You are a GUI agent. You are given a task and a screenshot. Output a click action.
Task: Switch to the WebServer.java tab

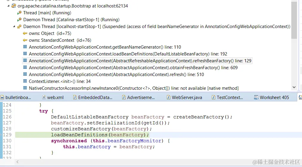click(187, 98)
